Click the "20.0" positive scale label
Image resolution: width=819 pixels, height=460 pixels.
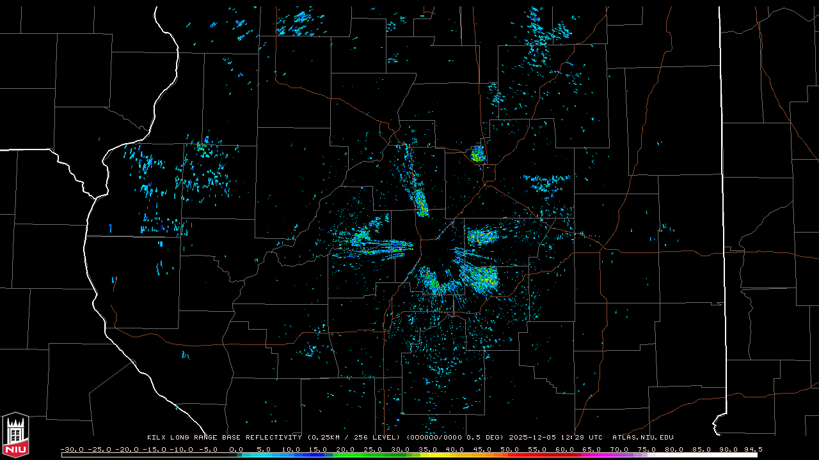point(346,449)
